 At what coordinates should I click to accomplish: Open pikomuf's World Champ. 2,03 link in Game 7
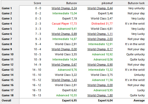[x=100, y=39]
